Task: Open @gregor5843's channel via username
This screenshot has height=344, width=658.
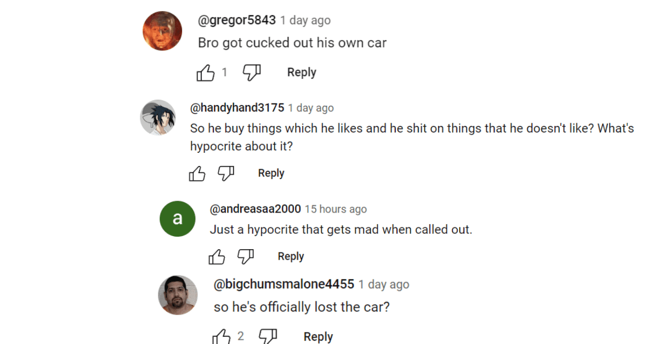Action: pyautogui.click(x=237, y=20)
